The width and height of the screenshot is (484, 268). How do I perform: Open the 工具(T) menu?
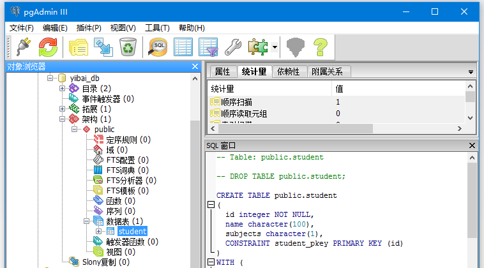coord(157,28)
